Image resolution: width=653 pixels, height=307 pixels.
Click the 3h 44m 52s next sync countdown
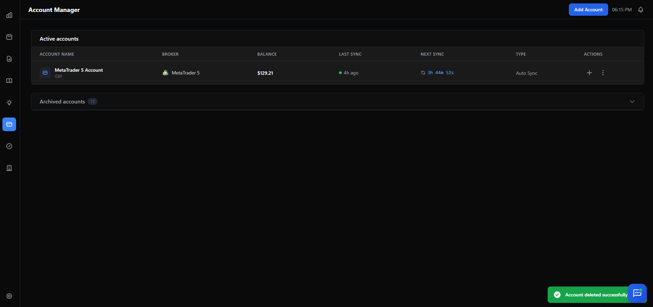click(441, 73)
